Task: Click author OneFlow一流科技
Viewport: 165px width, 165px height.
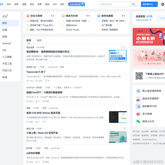Action: click(34, 88)
